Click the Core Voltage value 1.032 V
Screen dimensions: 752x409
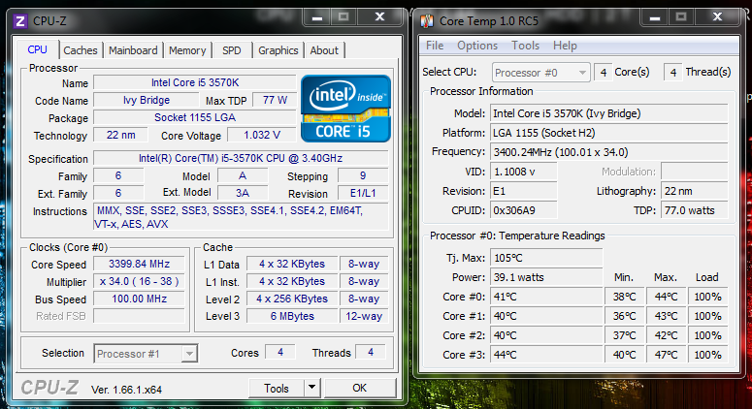click(261, 135)
